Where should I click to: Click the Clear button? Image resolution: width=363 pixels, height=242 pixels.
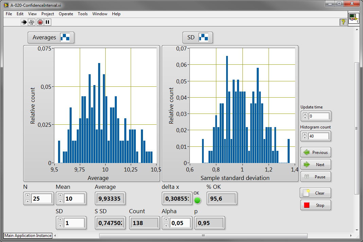click(315, 193)
